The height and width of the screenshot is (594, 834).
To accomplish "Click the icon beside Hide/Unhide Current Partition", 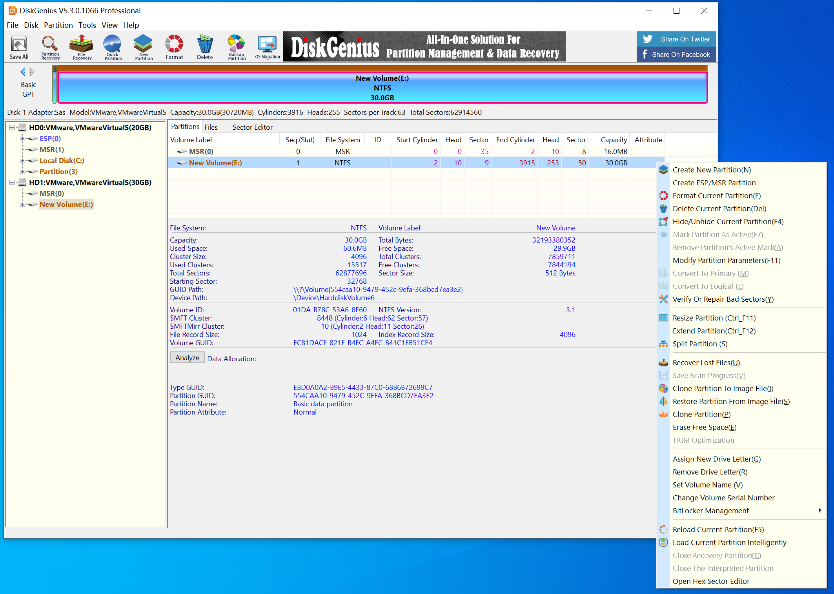I will [x=663, y=221].
